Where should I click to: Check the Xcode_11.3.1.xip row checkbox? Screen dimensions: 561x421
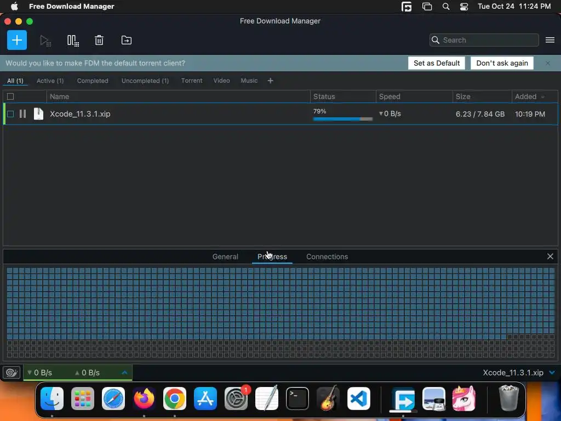pos(10,114)
